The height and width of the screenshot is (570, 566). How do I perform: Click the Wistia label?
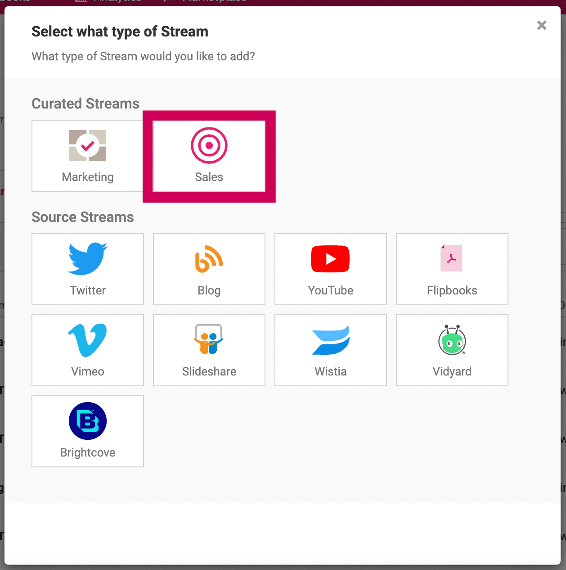point(331,371)
